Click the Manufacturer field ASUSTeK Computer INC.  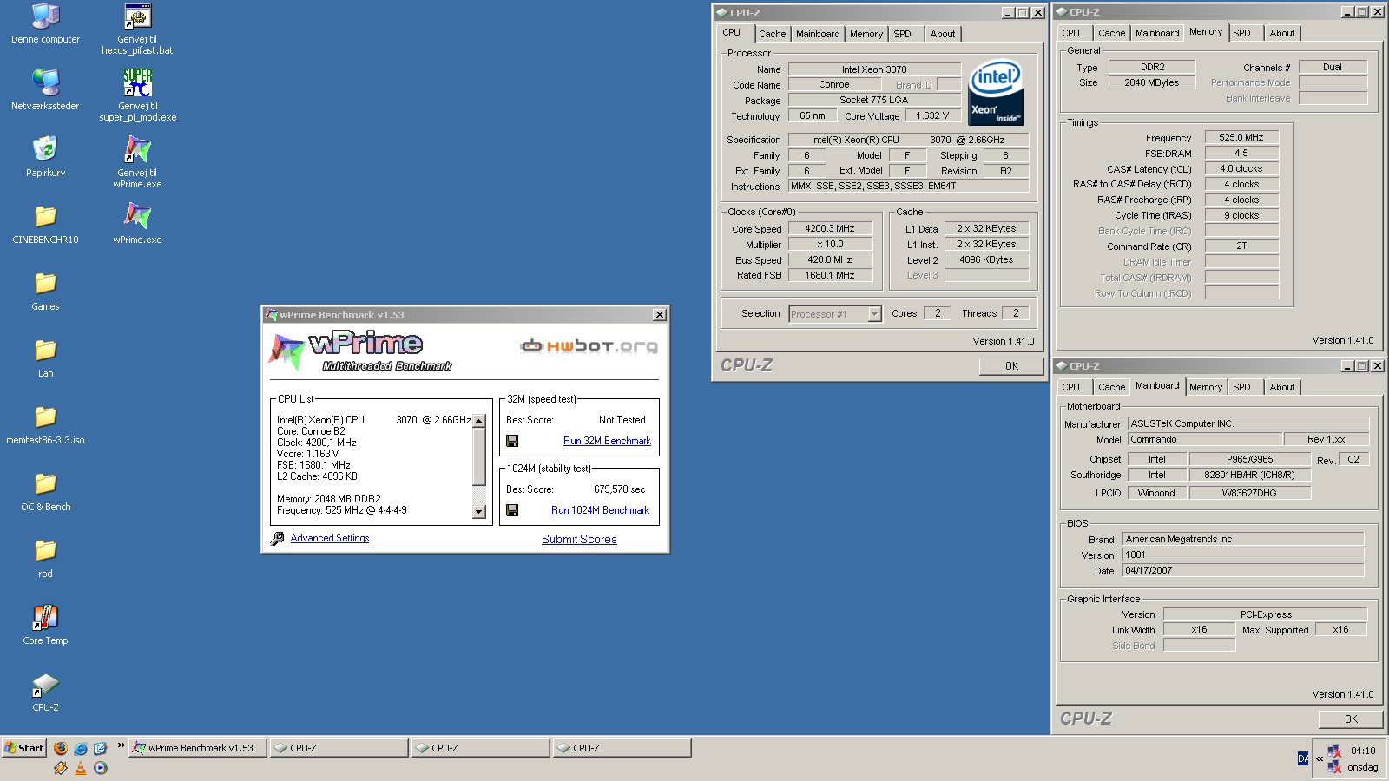coord(1248,423)
